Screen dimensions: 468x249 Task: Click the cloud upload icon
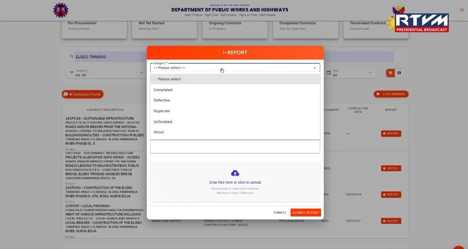click(235, 173)
